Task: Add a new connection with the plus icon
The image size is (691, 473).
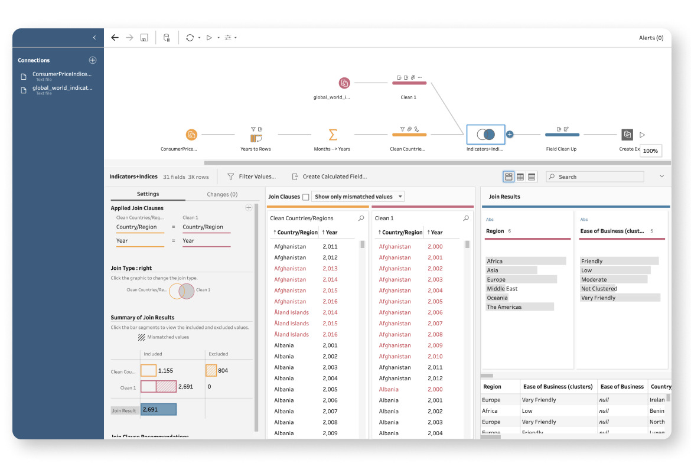Action: tap(92, 60)
